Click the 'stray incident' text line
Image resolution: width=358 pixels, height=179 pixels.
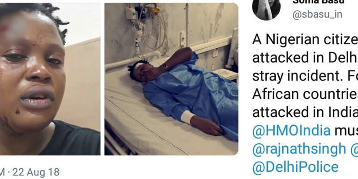pyautogui.click(x=305, y=76)
